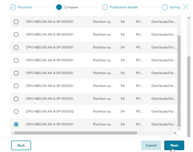Click 'Partition sy...' in the SP-000002 row
The image size is (193, 152).
click(x=103, y=111)
